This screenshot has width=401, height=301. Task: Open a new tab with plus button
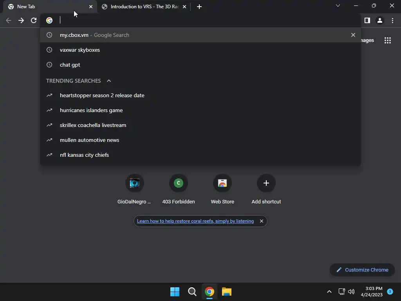tap(199, 7)
